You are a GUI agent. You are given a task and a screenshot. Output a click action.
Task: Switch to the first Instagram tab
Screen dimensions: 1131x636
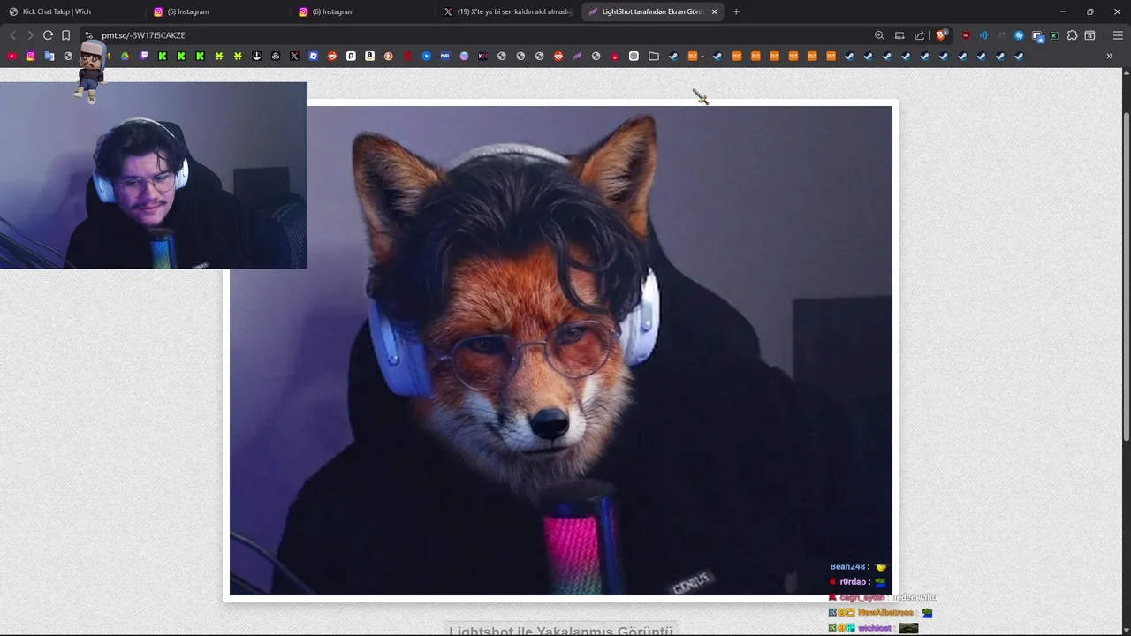[216, 11]
